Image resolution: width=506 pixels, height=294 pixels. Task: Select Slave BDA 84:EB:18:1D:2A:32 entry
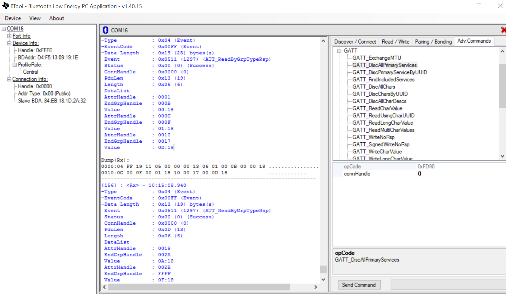(x=52, y=101)
